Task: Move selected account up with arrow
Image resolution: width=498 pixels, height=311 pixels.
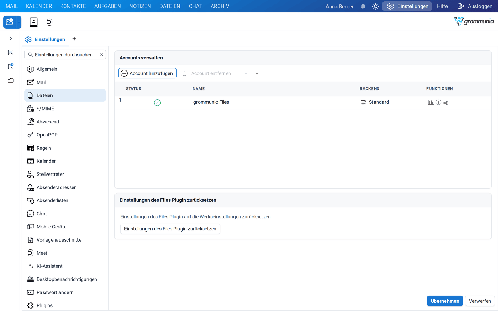Action: 246,73
